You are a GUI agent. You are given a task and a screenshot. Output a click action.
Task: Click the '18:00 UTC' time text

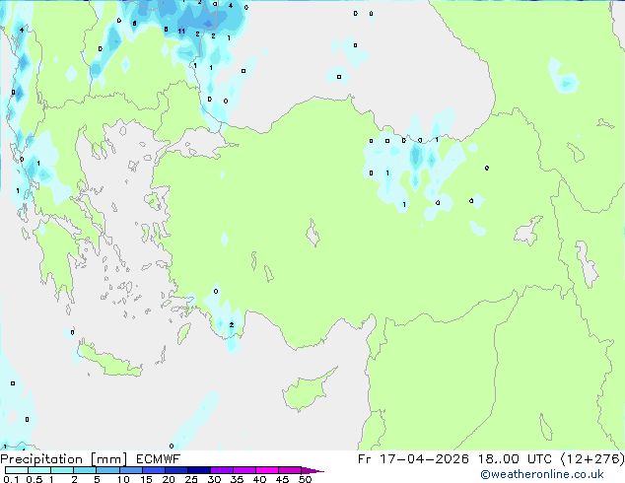pyautogui.click(x=515, y=459)
